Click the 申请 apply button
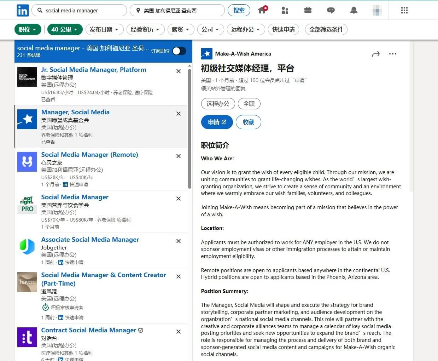The width and height of the screenshot is (438, 361). click(x=217, y=122)
